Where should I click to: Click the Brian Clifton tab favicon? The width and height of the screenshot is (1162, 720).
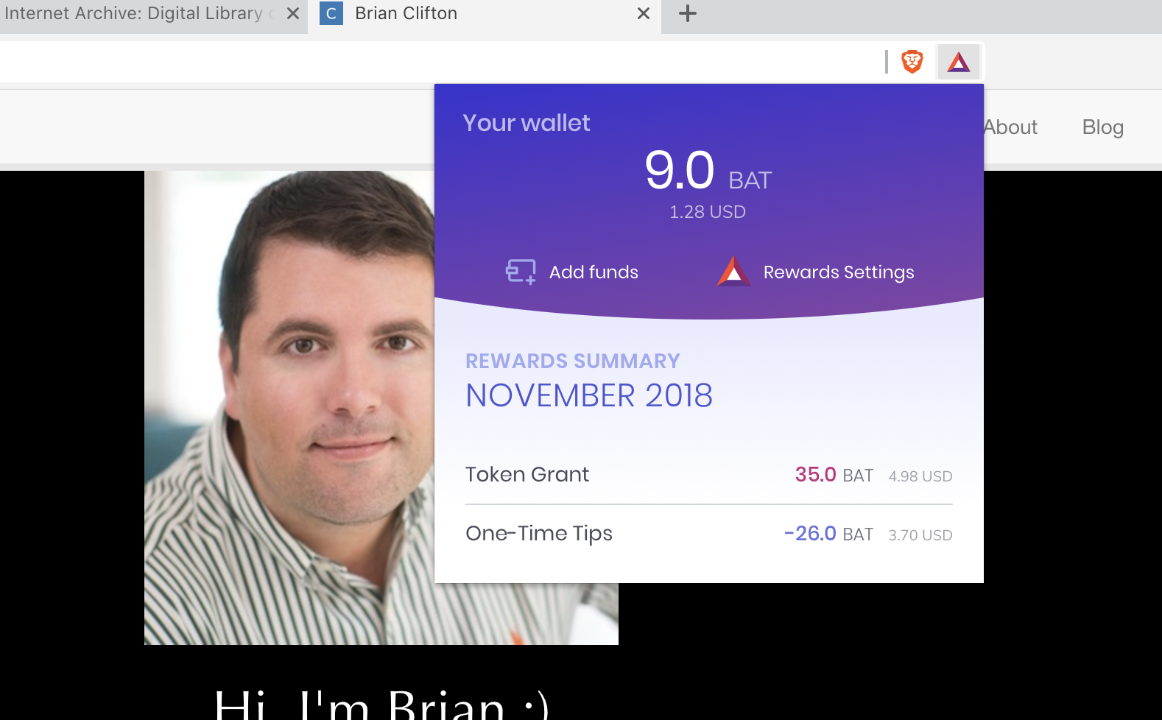[331, 13]
